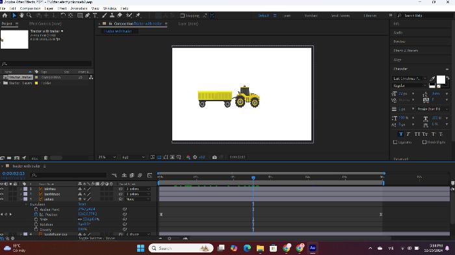Screen dimensions: 455x255
Task: Click Toggle Switches / Modes button
Action: click(x=97, y=238)
